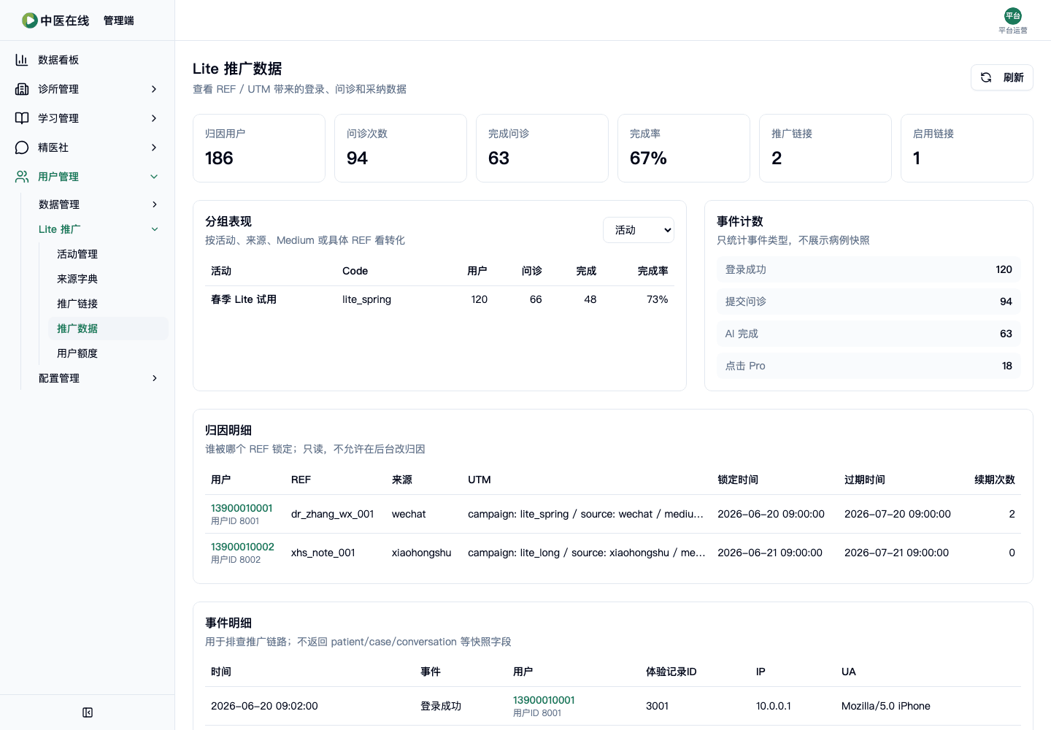Open the 平台运营 avatar menu
The height and width of the screenshot is (730, 1051).
(1013, 16)
